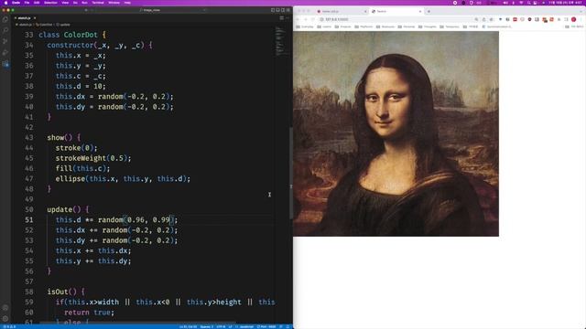Image resolution: width=586 pixels, height=329 pixels.
Task: Open the Edit menu
Action: (37, 3)
